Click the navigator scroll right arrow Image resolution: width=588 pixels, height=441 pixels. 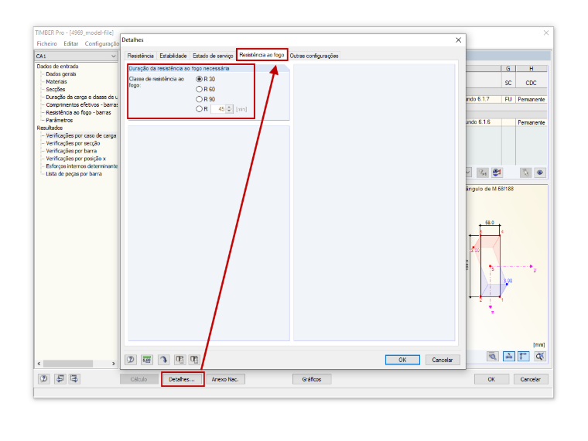[x=114, y=364]
